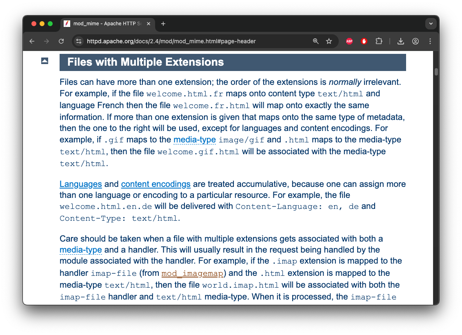Viewport: 462px width, 335px height.
Task: Click the browser back arrow
Action: pos(32,41)
